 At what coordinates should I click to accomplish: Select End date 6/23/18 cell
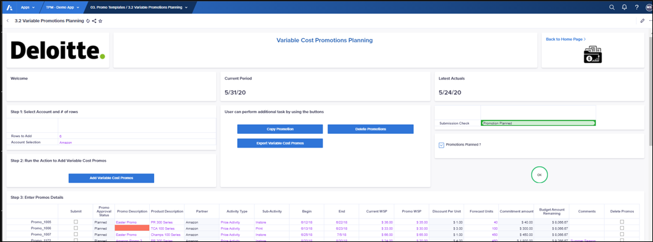(x=342, y=228)
